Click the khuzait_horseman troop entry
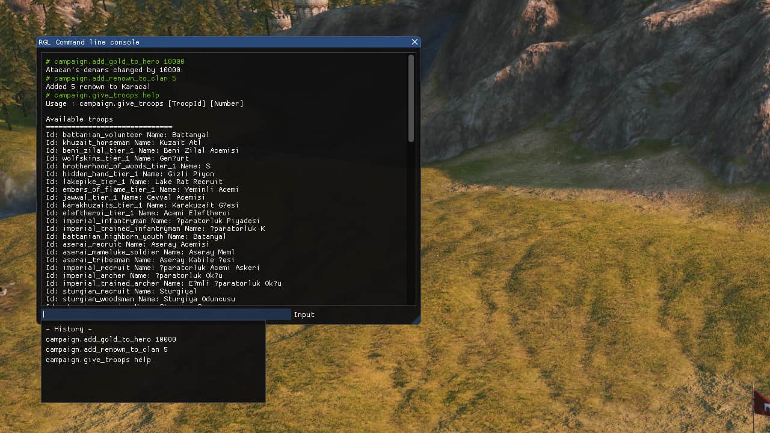The width and height of the screenshot is (770, 433). [x=123, y=143]
